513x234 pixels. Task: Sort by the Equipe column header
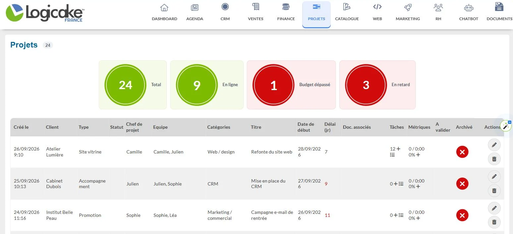pos(160,127)
